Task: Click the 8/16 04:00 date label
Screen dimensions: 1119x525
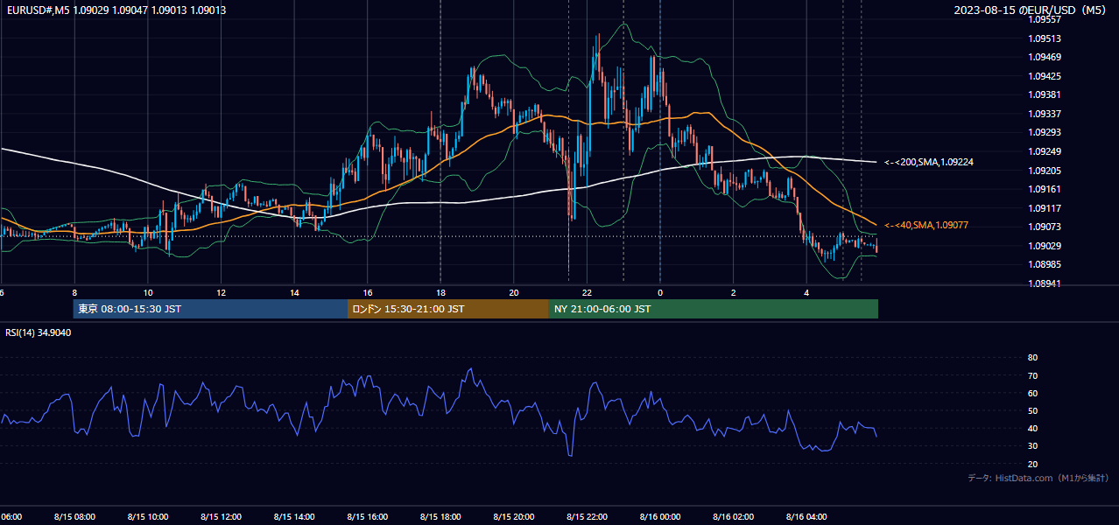Action: 806,517
